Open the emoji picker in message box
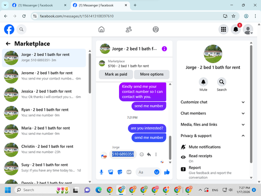The height and width of the screenshot is (196, 261). coord(157,172)
